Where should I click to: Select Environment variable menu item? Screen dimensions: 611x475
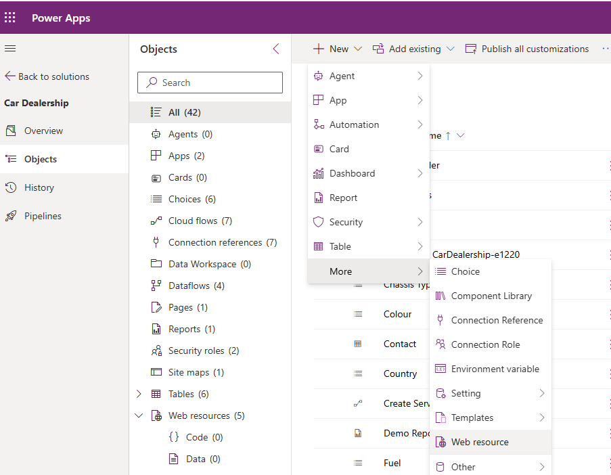point(495,369)
